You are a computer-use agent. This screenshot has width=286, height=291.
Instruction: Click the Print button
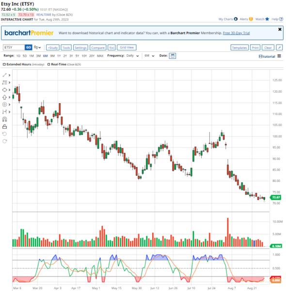click(255, 48)
